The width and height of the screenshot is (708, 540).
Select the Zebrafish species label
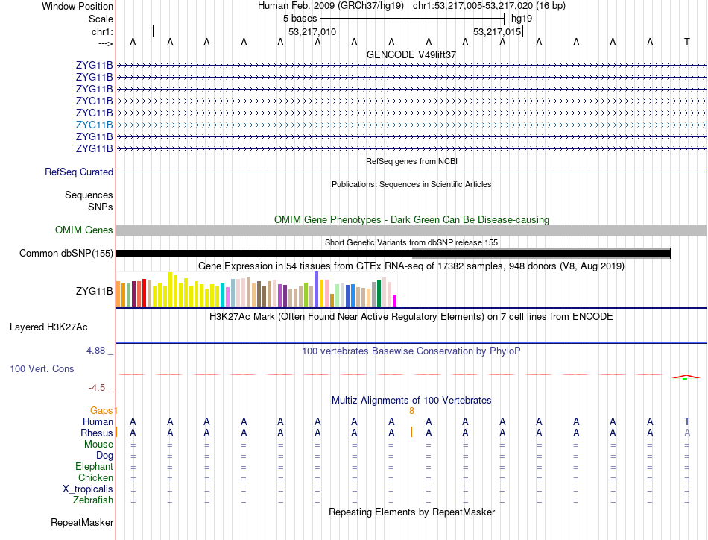[93, 500]
